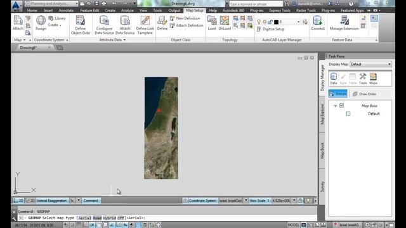The height and width of the screenshot is (228, 406).
Task: Click the Define Object Data icon
Action: 81,20
